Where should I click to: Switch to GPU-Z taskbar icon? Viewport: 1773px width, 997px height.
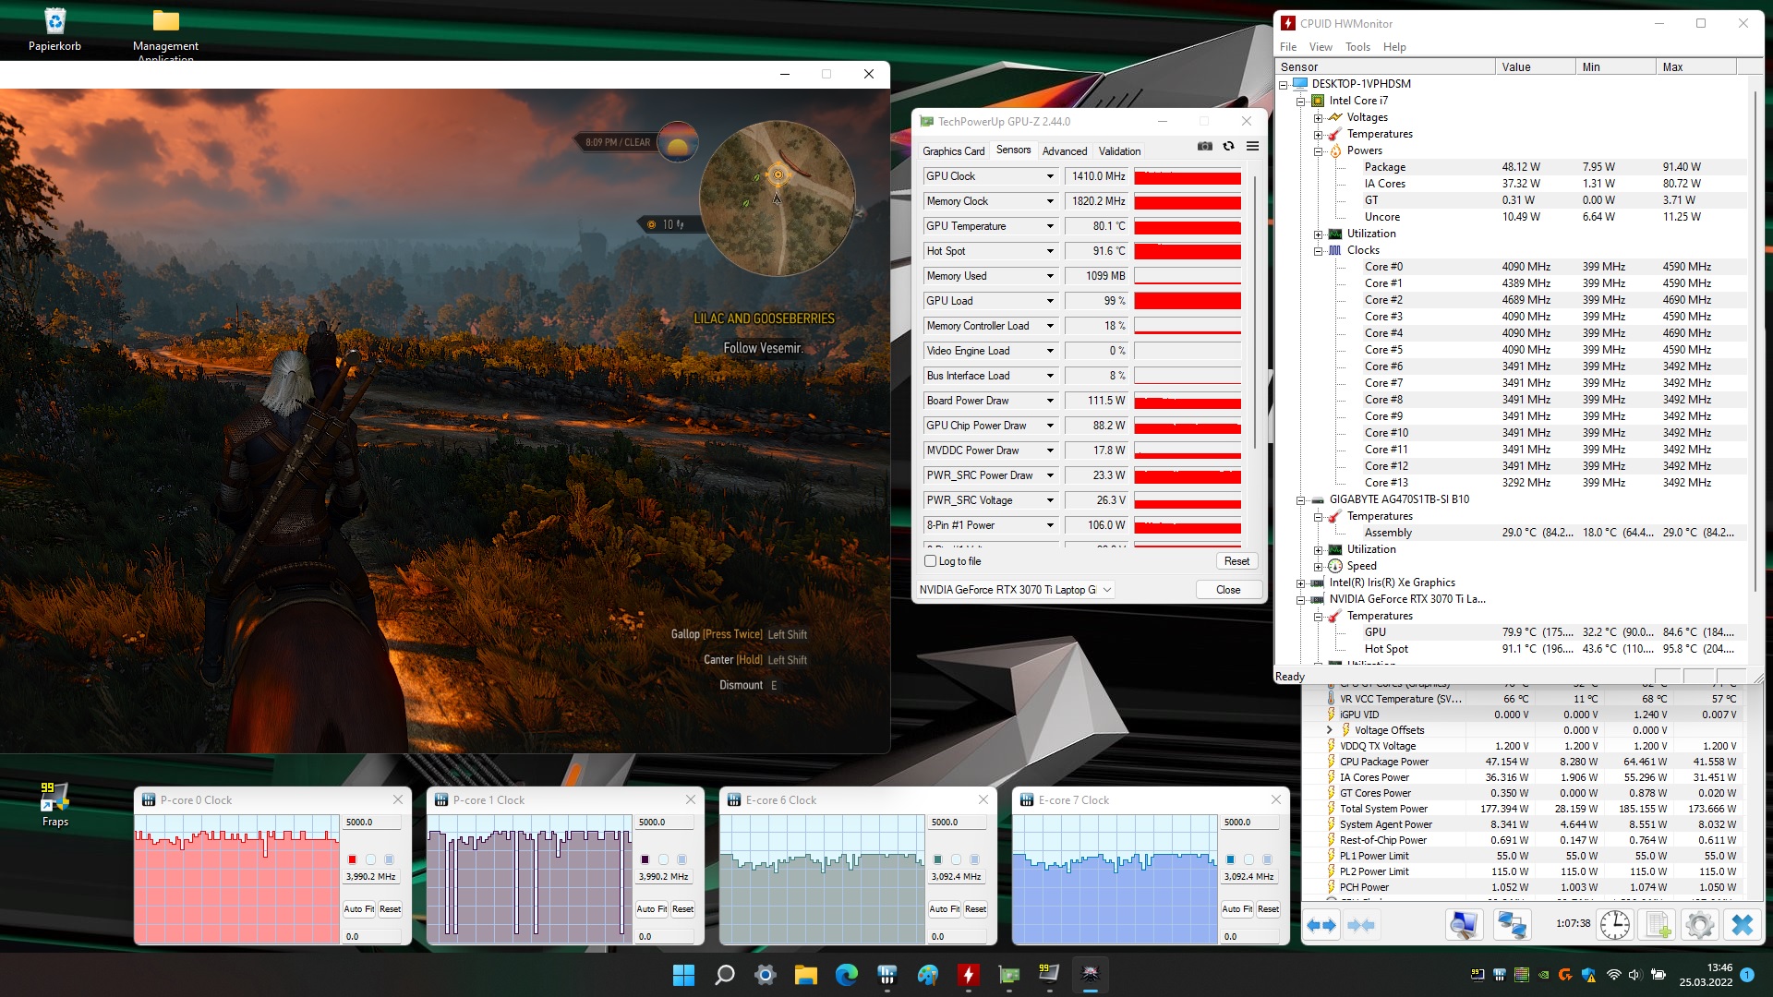(1008, 974)
